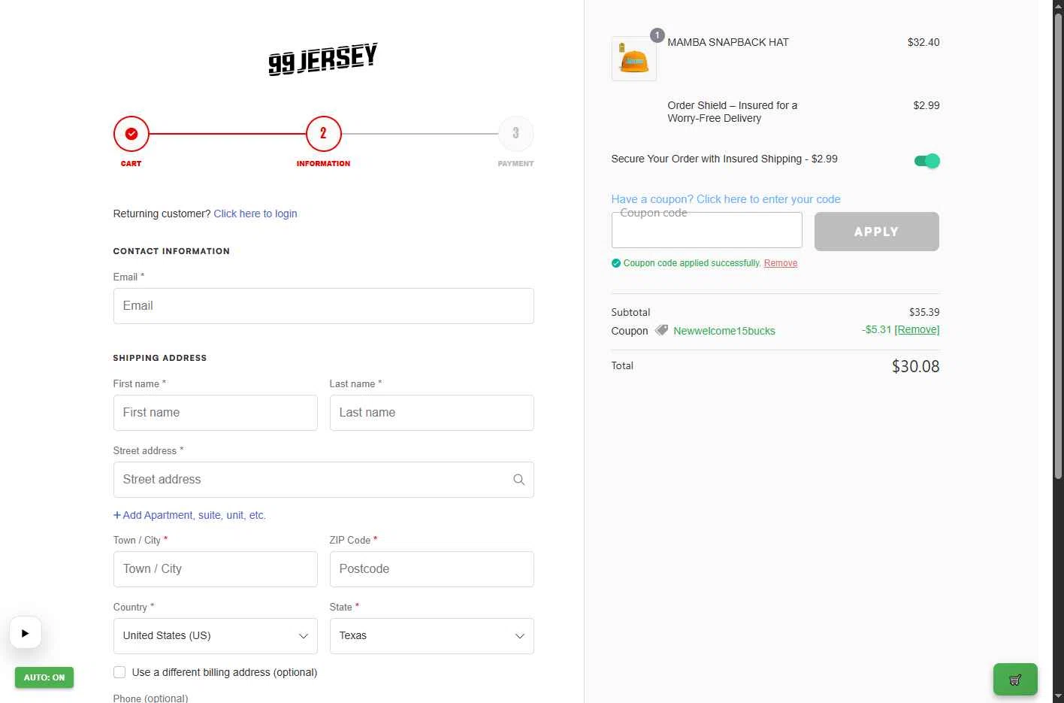
Task: Focus the Coupon code field
Action: pyautogui.click(x=707, y=230)
